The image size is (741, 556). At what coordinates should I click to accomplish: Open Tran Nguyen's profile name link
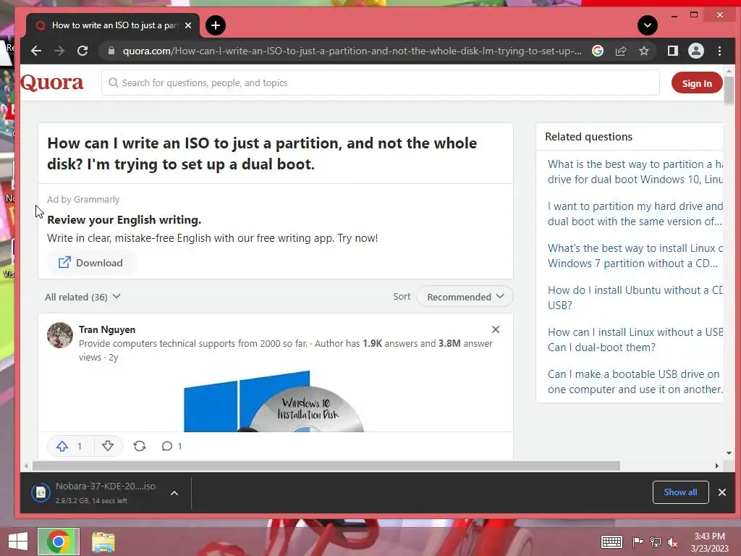pos(107,329)
